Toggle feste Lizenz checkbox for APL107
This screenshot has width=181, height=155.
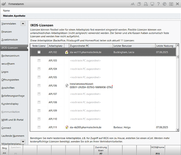[39, 94]
